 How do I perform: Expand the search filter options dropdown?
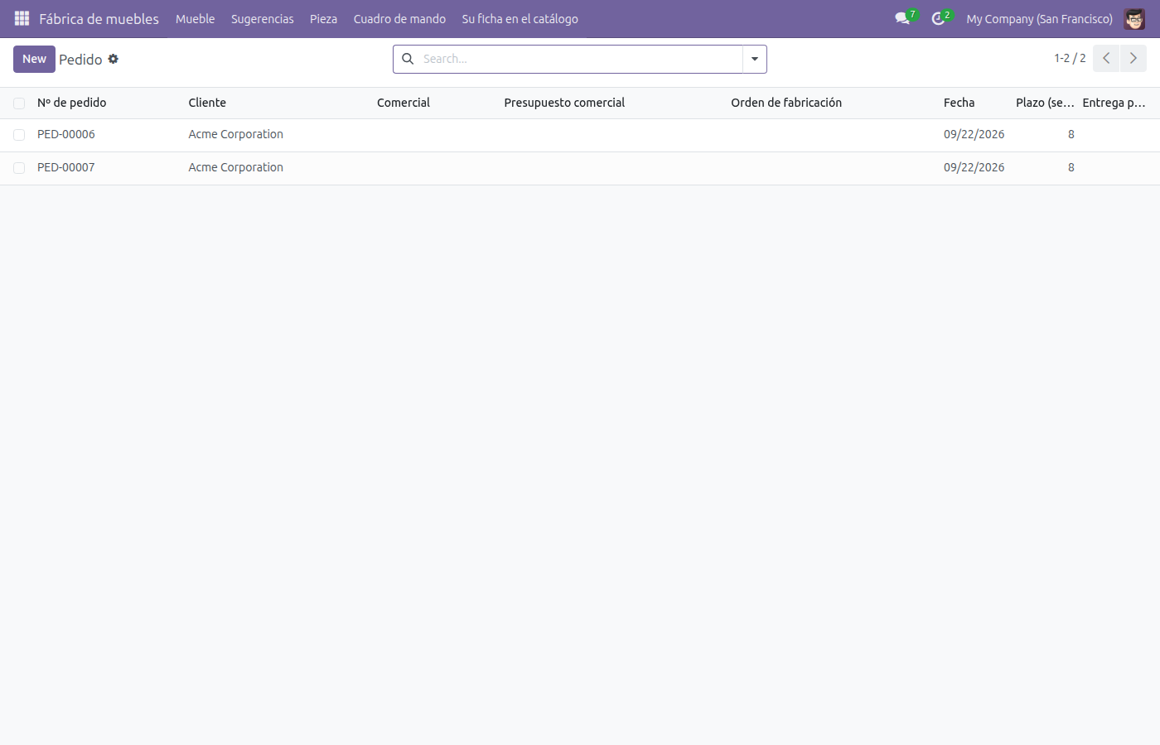pyautogui.click(x=755, y=59)
